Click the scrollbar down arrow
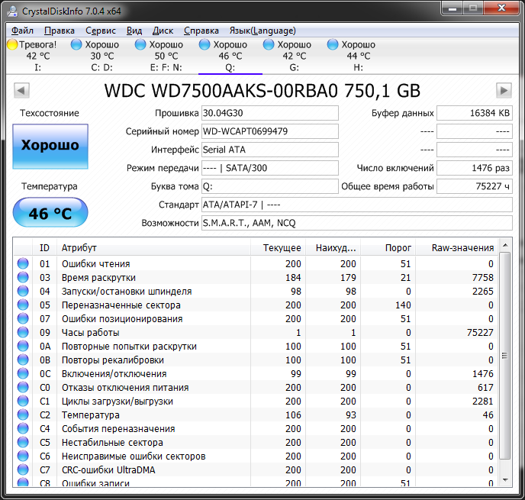525x500 pixels. pos(505,480)
